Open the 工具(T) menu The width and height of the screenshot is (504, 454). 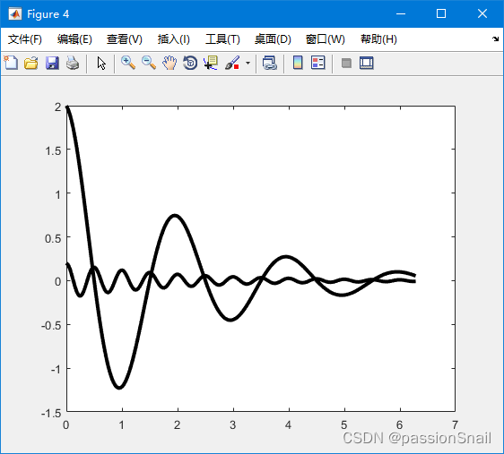(222, 39)
